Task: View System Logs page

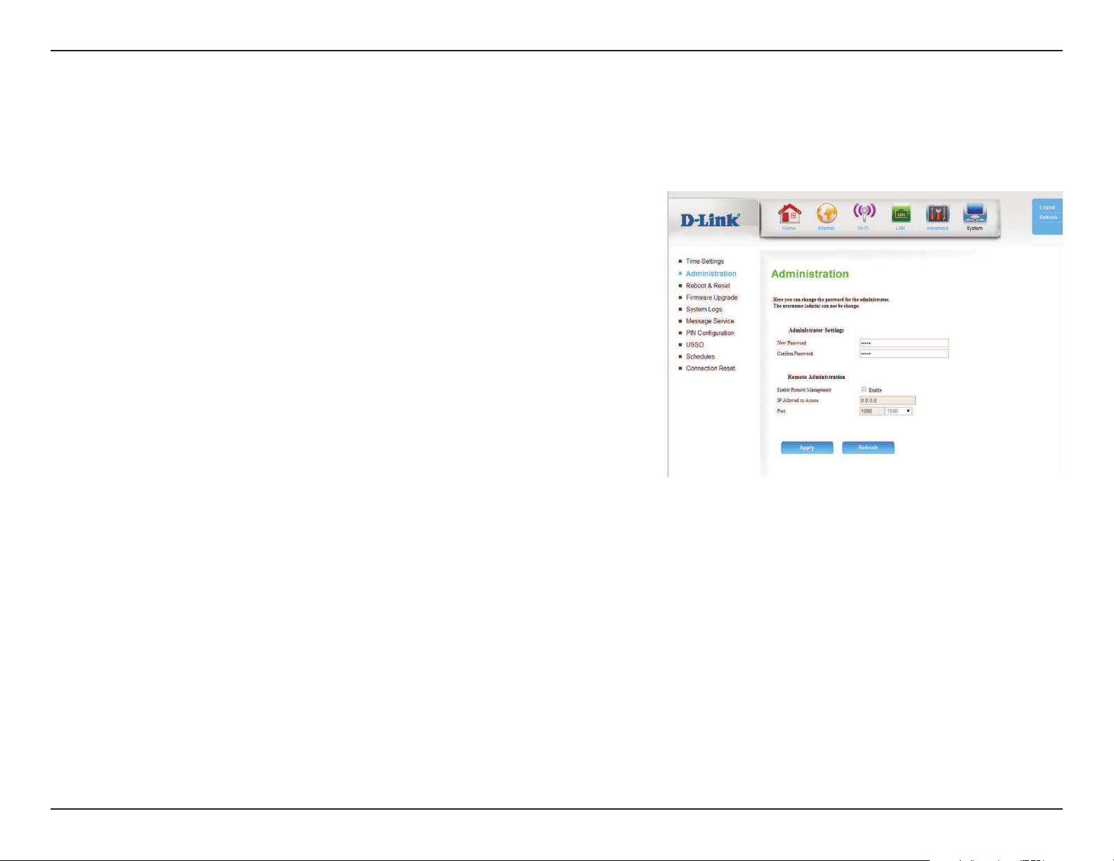Action: (704, 309)
